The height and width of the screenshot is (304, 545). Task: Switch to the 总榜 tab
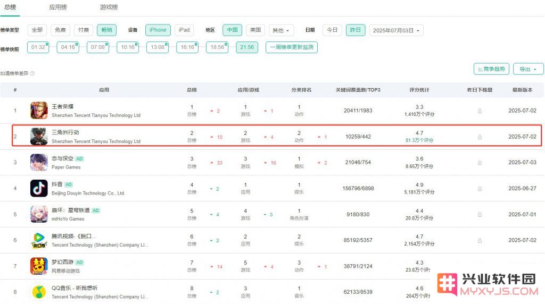pyautogui.click(x=10, y=7)
